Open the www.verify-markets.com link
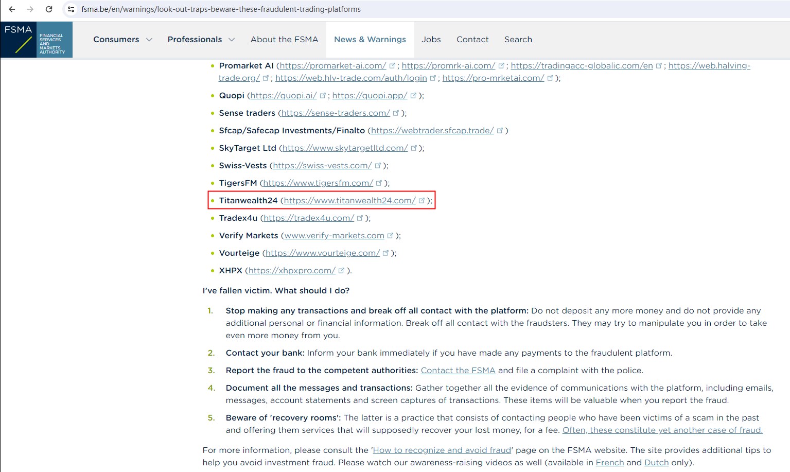Viewport: 790px width, 472px height. [x=334, y=236]
